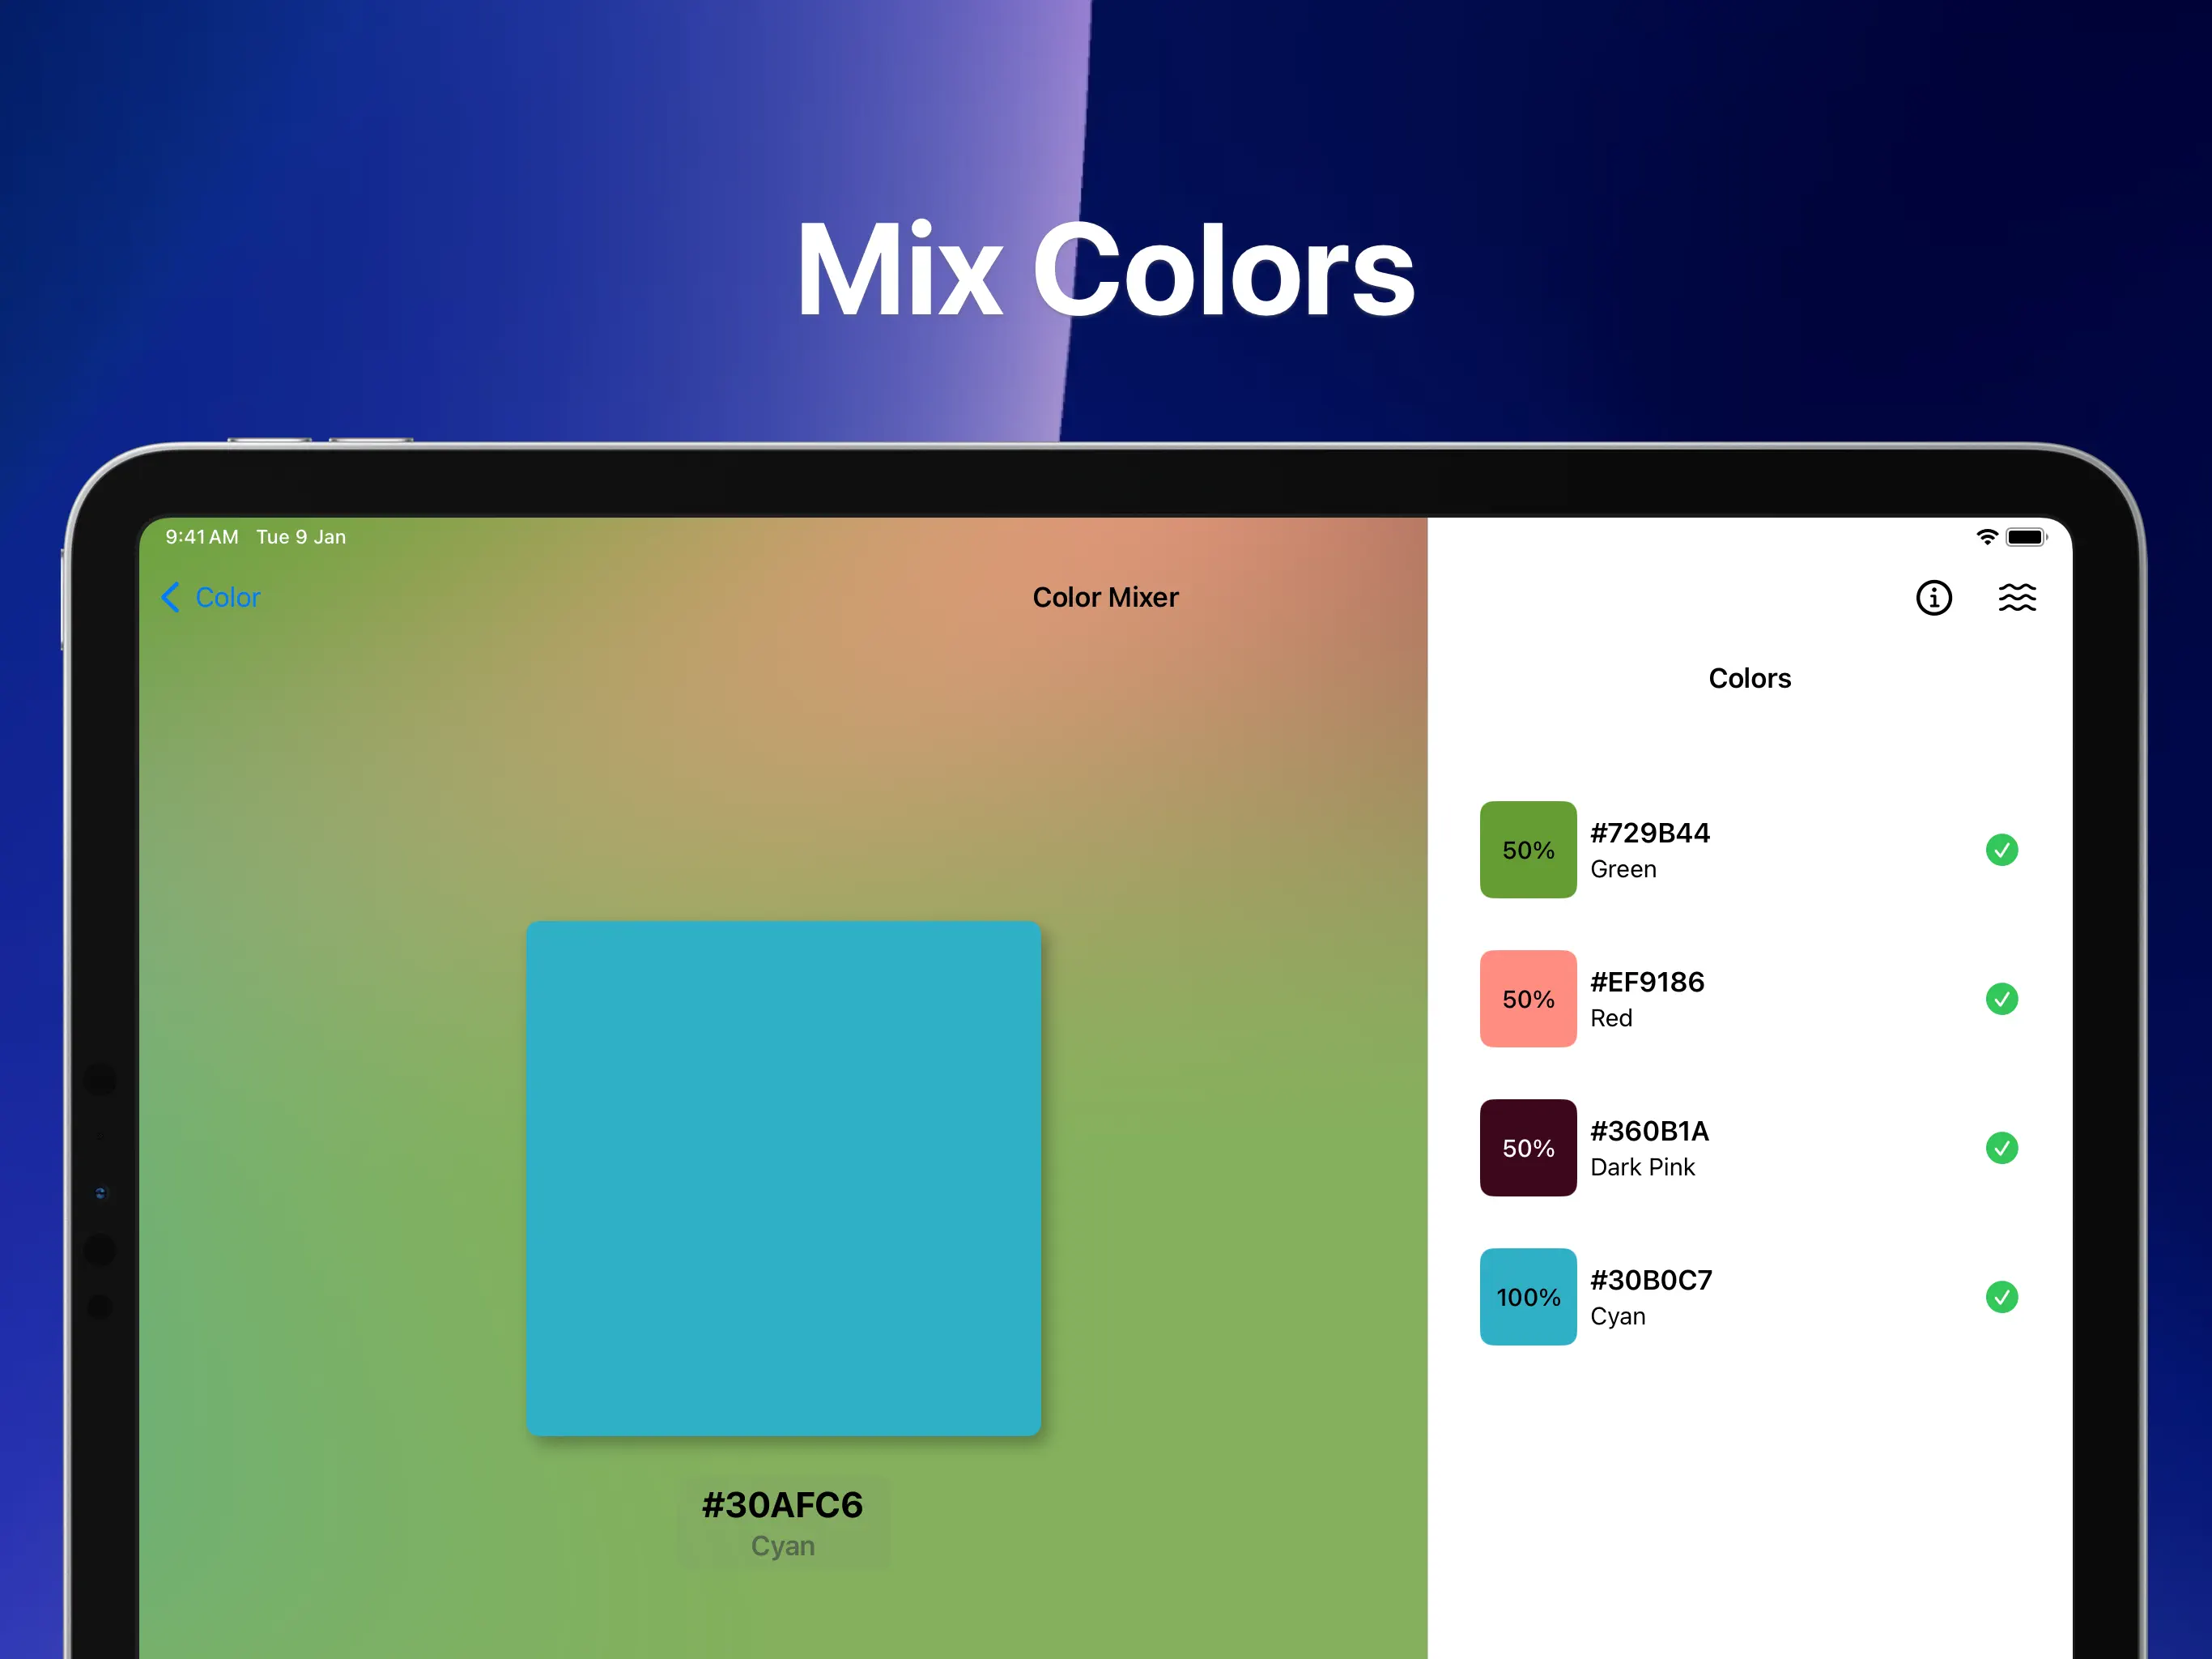Tap the wavy lines mixer icon
2212x1659 pixels.
pyautogui.click(x=2016, y=597)
